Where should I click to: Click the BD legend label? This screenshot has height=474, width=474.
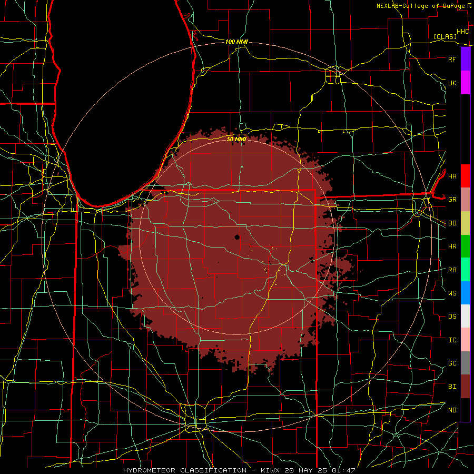[452, 223]
